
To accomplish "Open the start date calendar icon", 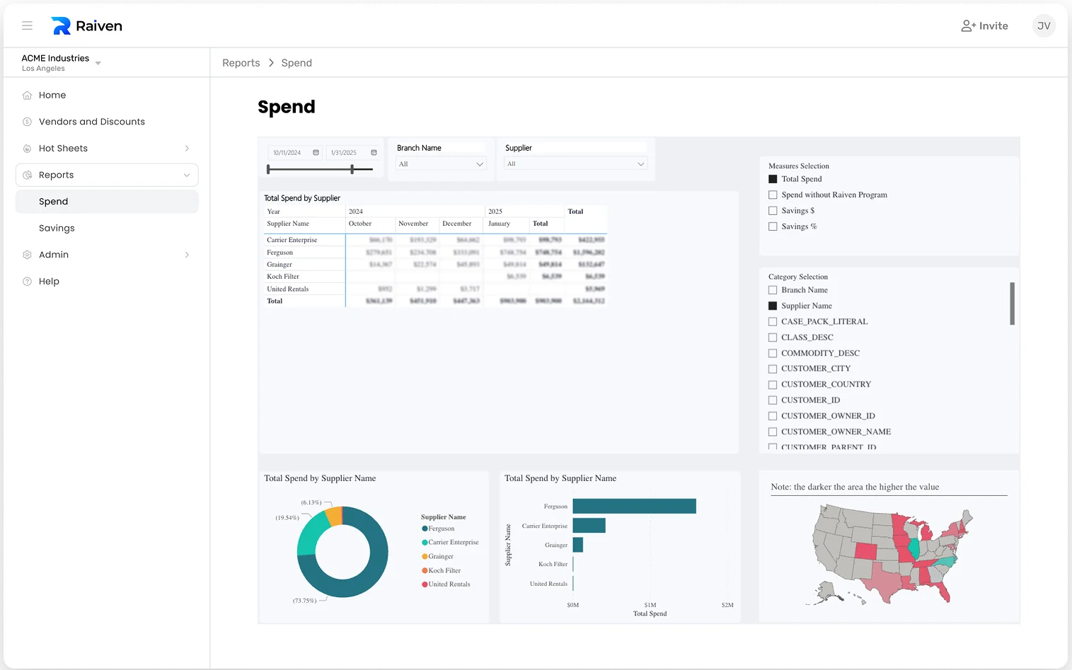I will 316,152.
